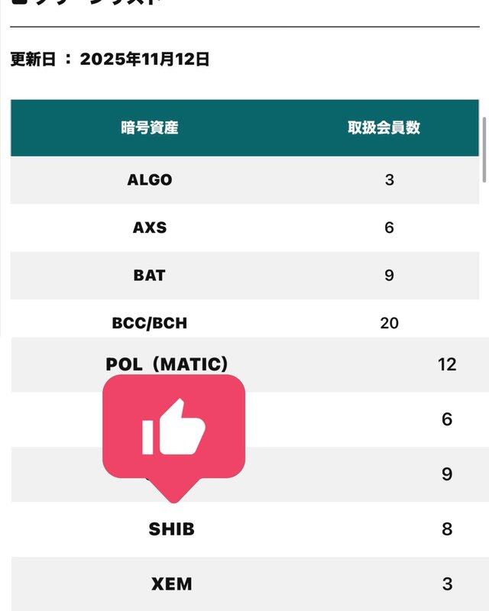
Task: Click the 暗号資産 column header
Action: click(x=150, y=128)
